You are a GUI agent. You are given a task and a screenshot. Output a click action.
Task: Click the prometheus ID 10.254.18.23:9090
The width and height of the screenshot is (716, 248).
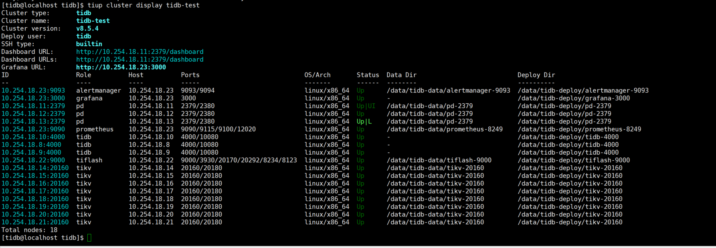(33, 129)
